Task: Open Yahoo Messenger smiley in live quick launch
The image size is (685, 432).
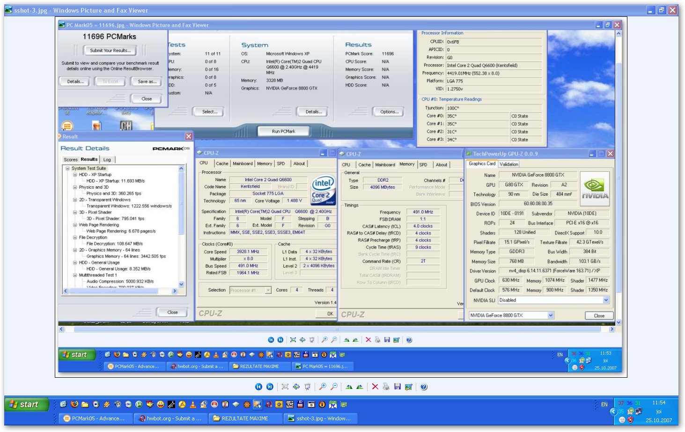Action: [x=161, y=404]
